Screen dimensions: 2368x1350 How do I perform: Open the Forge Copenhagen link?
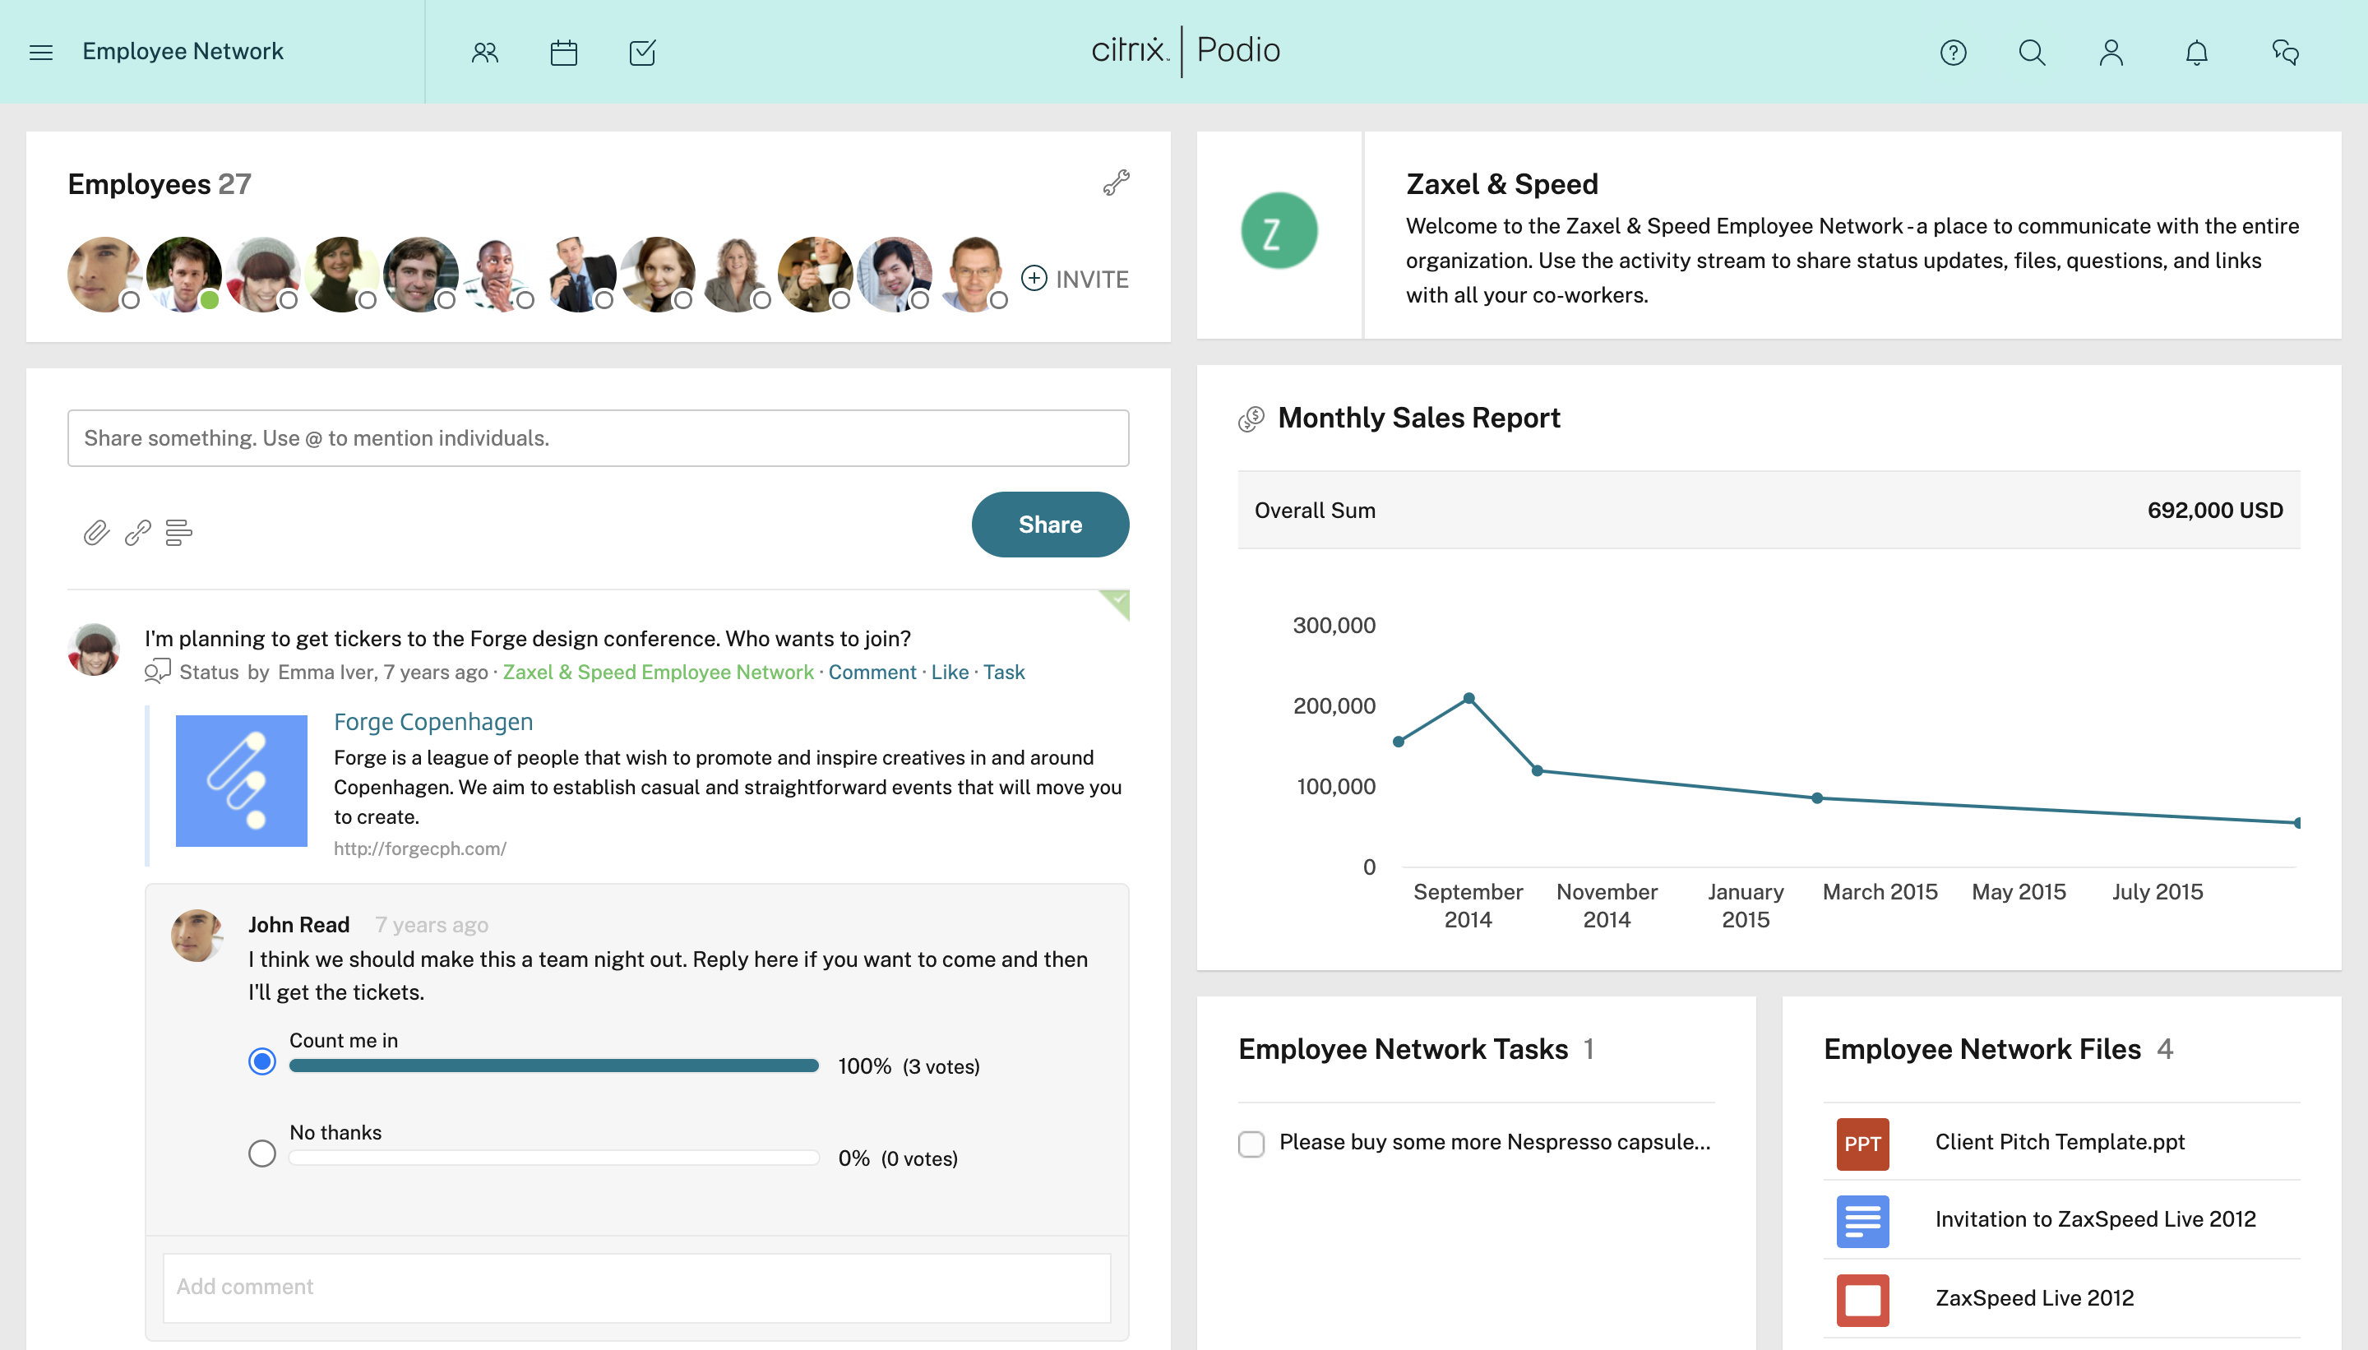tap(433, 721)
